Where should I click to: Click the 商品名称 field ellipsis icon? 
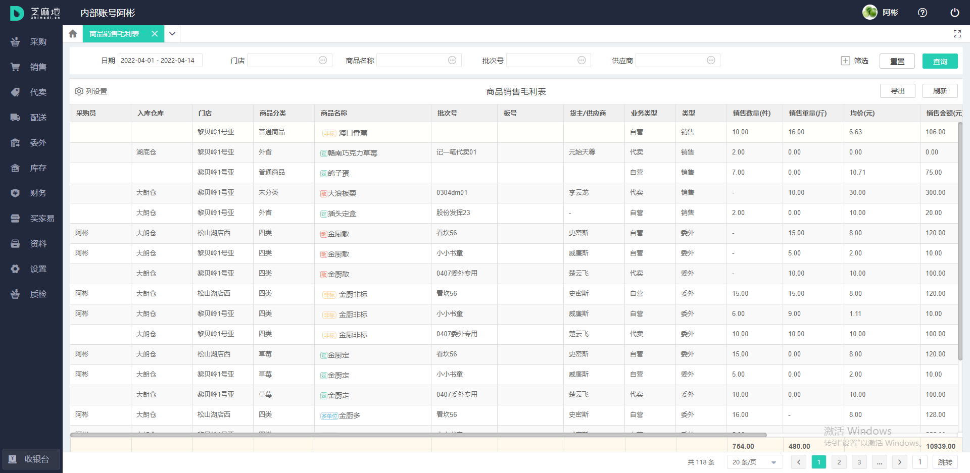[x=452, y=60]
